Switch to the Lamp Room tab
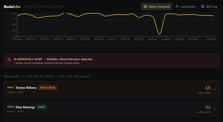The image size is (223, 122). [x=185, y=7]
